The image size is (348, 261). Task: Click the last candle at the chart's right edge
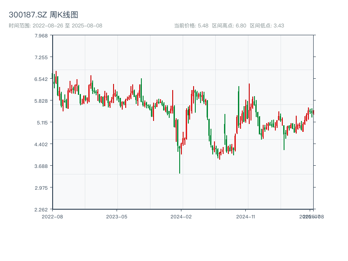pyautogui.click(x=313, y=112)
